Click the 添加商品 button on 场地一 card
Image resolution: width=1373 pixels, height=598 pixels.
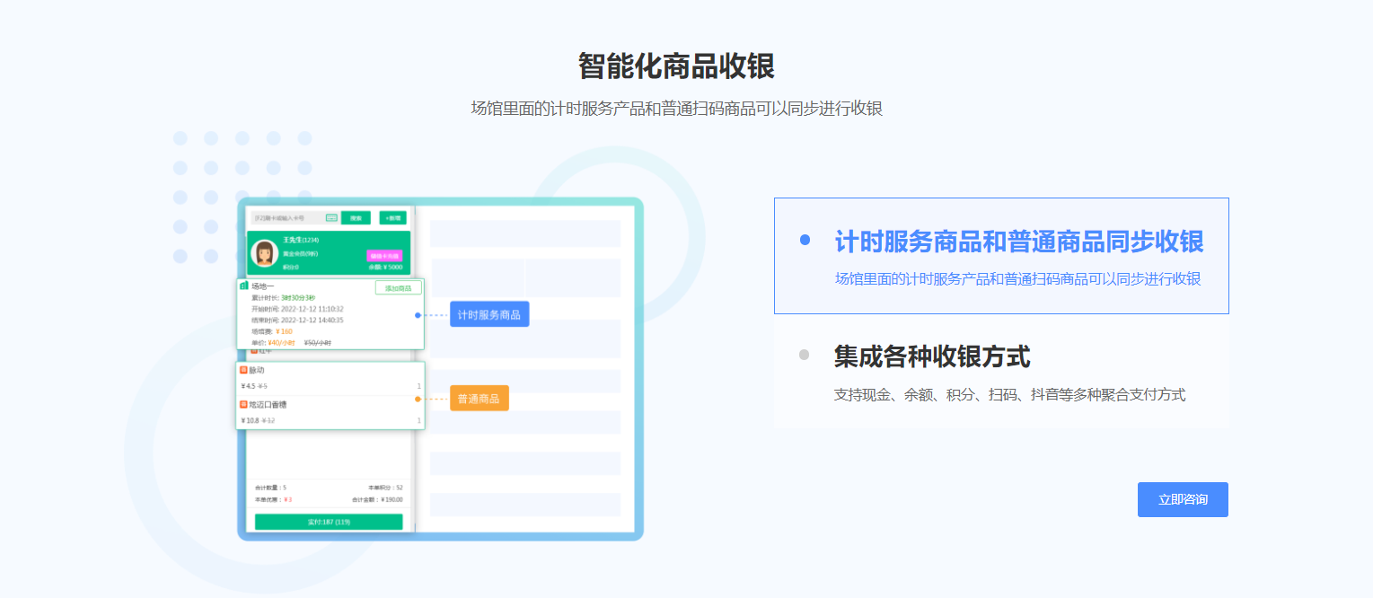click(399, 287)
